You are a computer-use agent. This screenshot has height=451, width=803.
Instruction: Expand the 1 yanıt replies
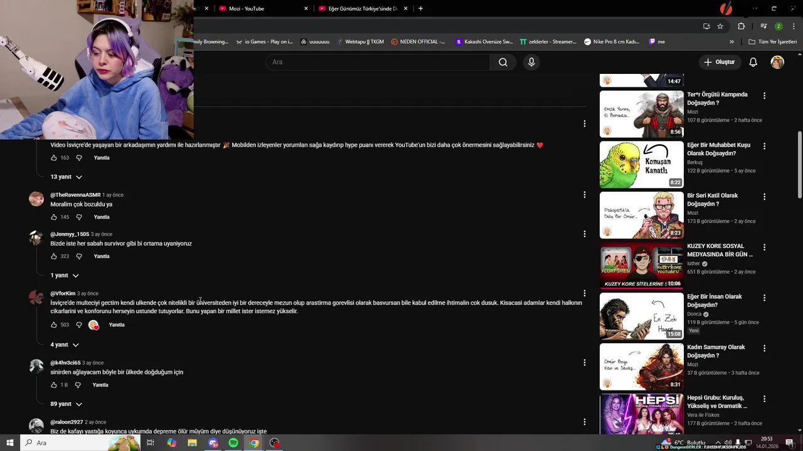point(65,276)
